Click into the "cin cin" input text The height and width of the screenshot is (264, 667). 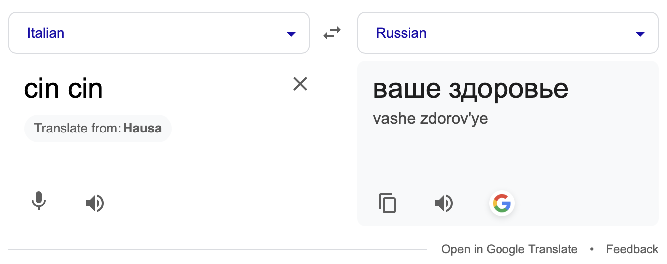[63, 89]
